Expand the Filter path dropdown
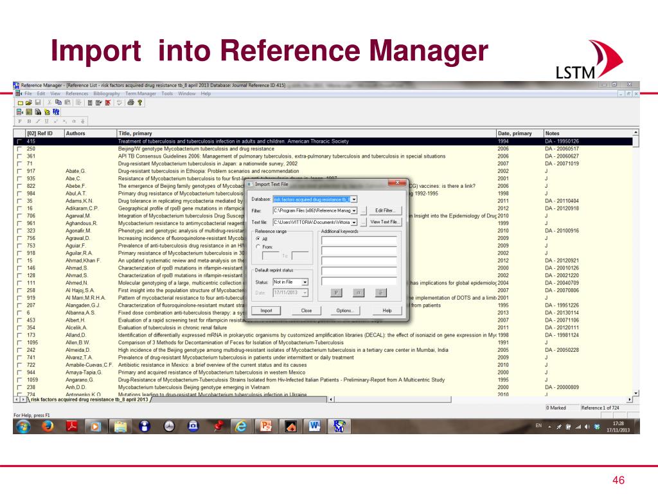Viewport: 658px width, 494px height. point(354,210)
